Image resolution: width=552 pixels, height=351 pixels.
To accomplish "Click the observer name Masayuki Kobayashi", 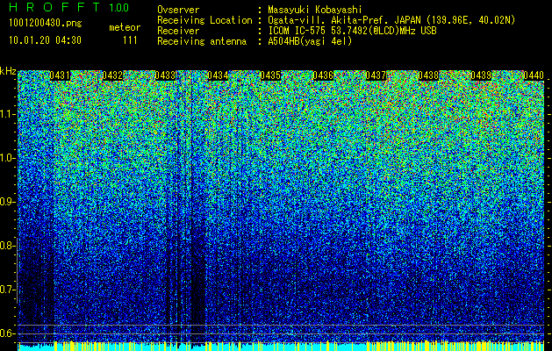I will pos(315,10).
